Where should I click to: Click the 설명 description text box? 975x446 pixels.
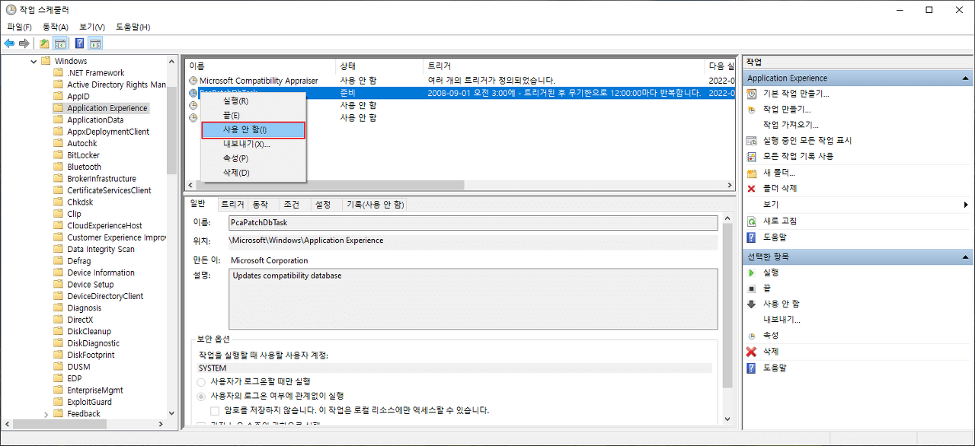pyautogui.click(x=472, y=298)
